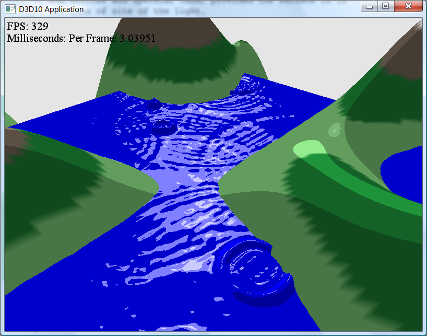Maximize the D3D10 Application window
Viewport: 427px width, 336px height.
385,7
